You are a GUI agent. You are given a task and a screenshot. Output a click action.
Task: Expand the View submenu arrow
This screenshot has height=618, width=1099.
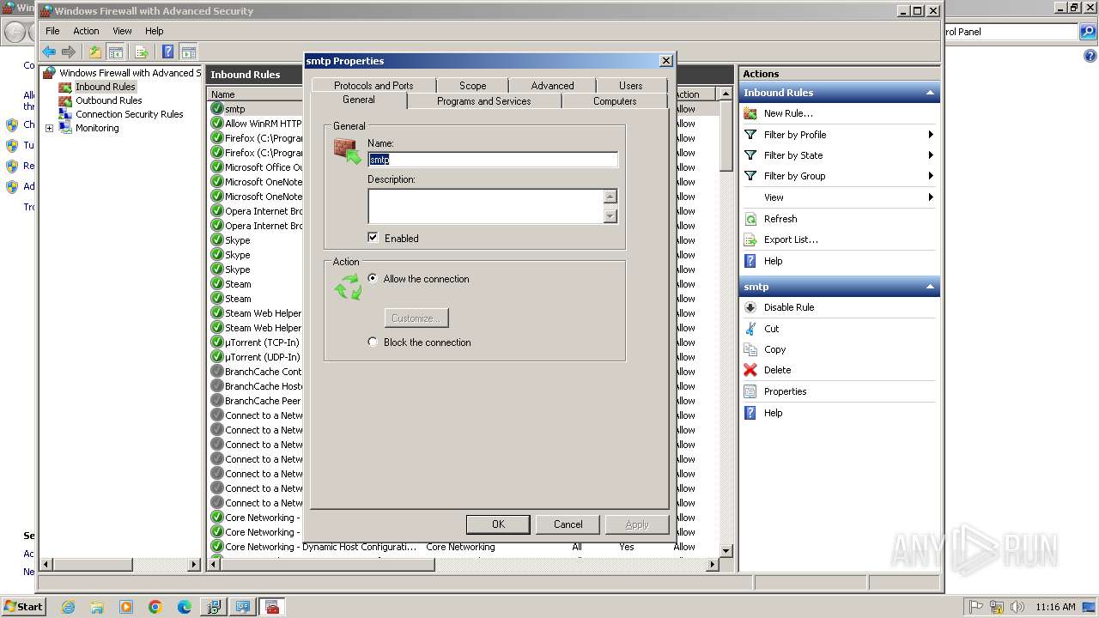931,197
